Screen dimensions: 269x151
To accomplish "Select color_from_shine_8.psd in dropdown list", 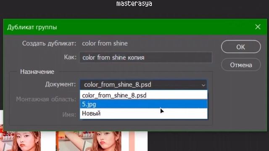I will coord(144,95).
